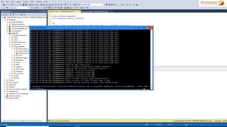Open the View menu
This screenshot has height=127, width=227.
tap(13, 1)
